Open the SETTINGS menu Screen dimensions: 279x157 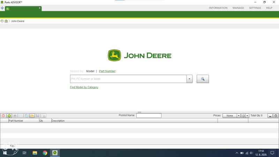point(255,8)
